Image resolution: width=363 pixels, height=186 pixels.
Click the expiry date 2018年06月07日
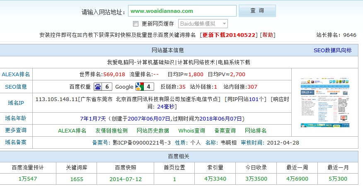pyautogui.click(x=220, y=119)
